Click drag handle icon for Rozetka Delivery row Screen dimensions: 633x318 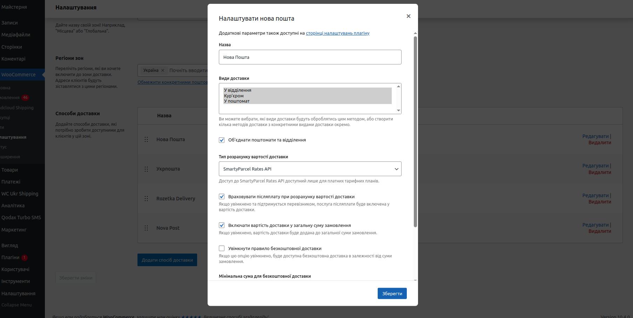click(x=146, y=199)
